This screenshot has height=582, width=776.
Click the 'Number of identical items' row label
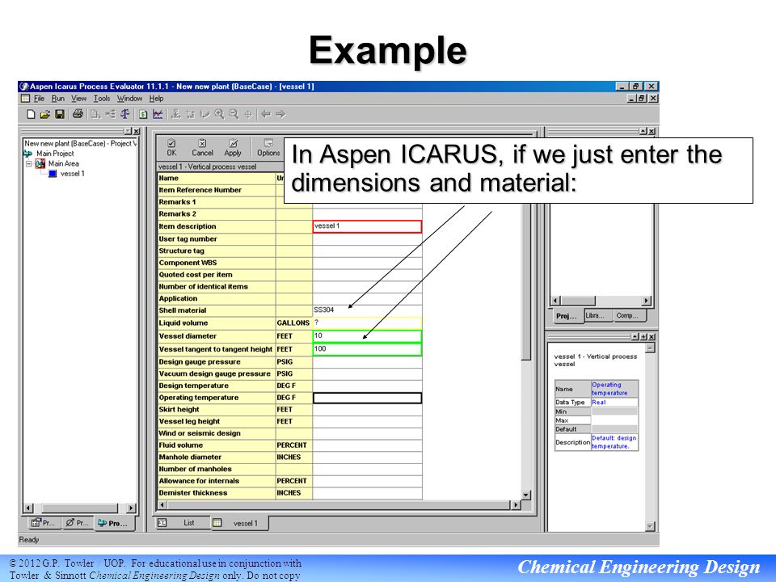204,286
